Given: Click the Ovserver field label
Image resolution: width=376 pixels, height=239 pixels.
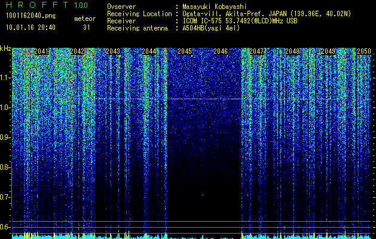Looking at the screenshot, I should point(121,7).
